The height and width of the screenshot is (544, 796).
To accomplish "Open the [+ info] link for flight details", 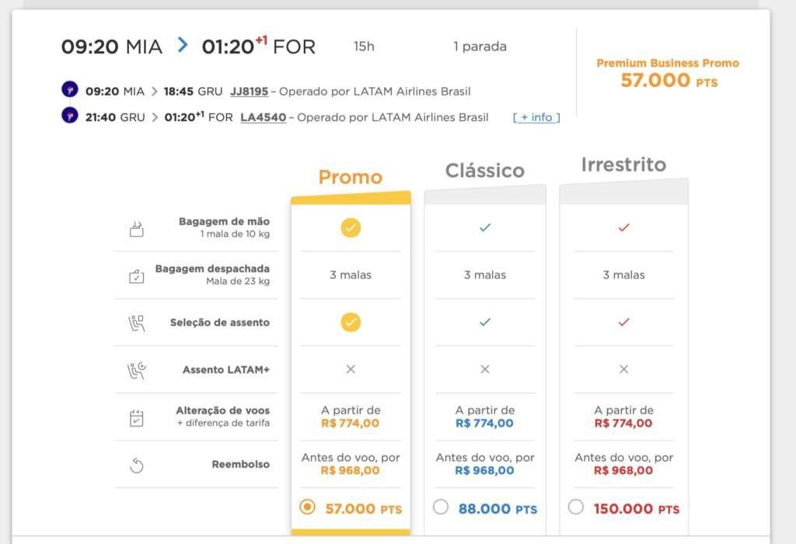I will [x=536, y=117].
